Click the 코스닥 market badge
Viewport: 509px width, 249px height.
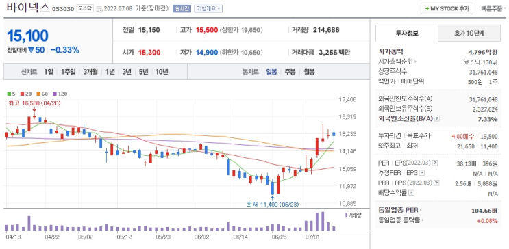86,9
